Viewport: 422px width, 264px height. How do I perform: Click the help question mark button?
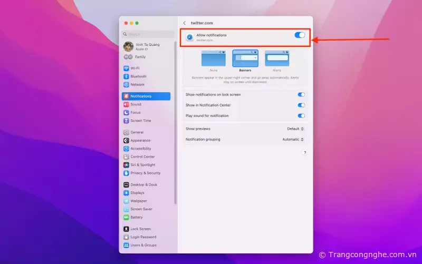click(x=305, y=152)
